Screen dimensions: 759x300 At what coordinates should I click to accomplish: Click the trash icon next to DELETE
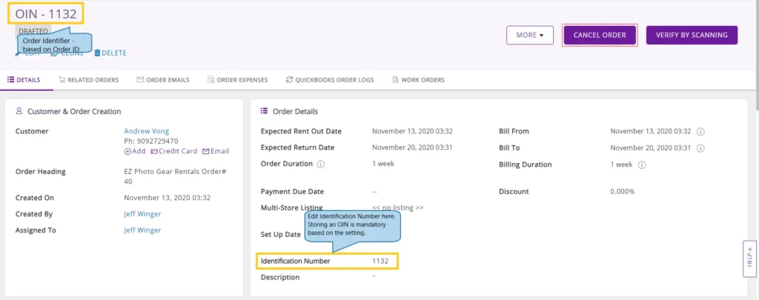pyautogui.click(x=97, y=53)
